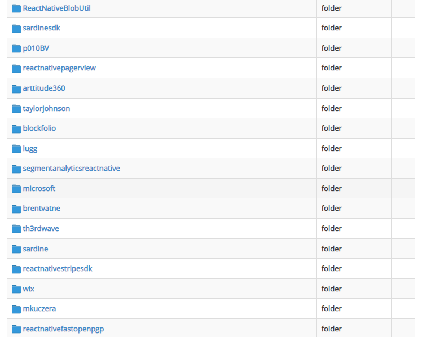The width and height of the screenshot is (422, 337).
Task: Open the arttitude360 folder link
Action: [x=44, y=88]
